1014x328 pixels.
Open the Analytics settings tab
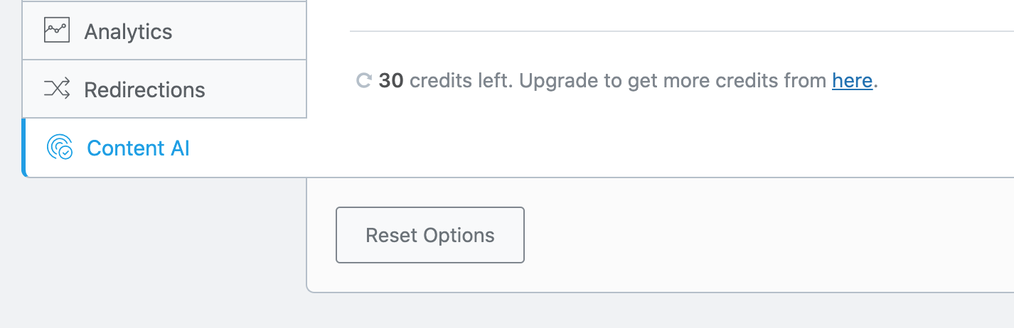pos(164,31)
